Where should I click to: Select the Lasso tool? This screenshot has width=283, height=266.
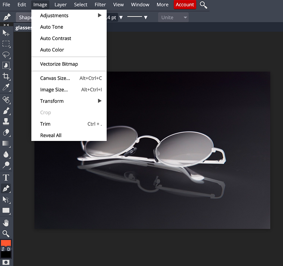(x=6, y=55)
